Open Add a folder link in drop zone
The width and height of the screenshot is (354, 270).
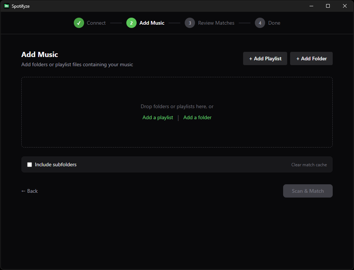[197, 117]
